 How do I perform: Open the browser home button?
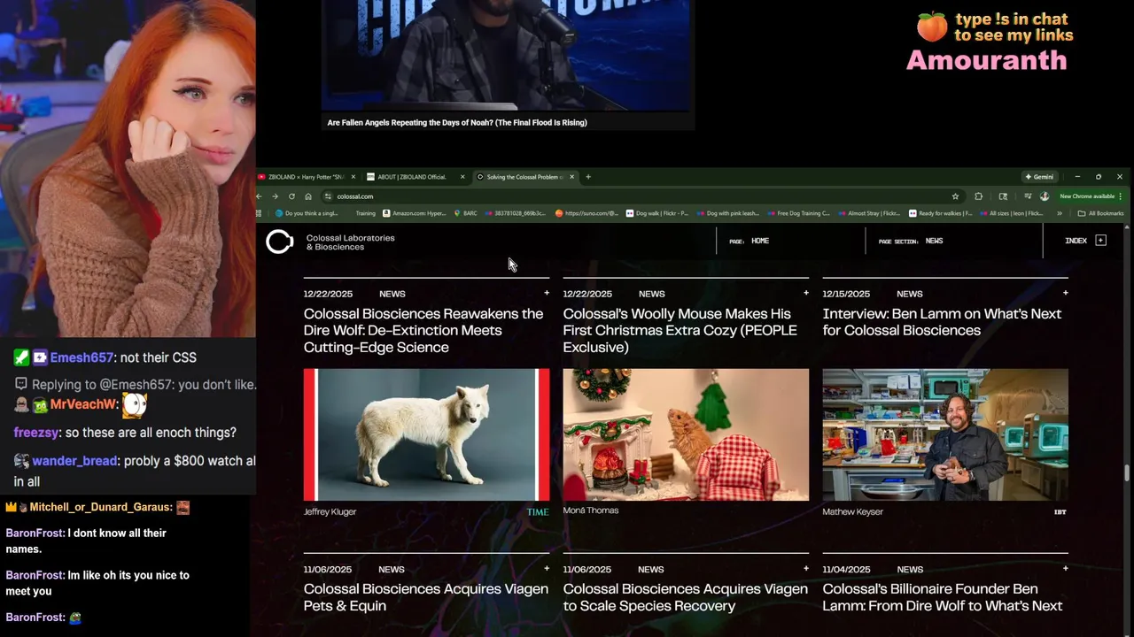308,196
